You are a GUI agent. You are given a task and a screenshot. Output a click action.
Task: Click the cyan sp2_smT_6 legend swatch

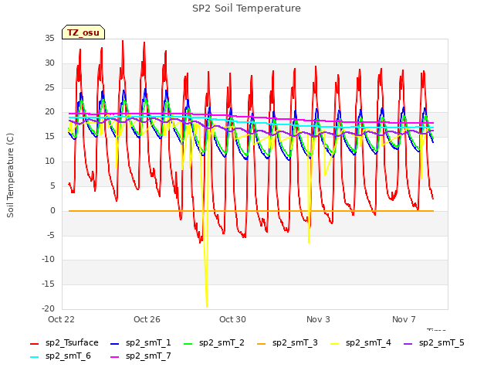[34, 357]
